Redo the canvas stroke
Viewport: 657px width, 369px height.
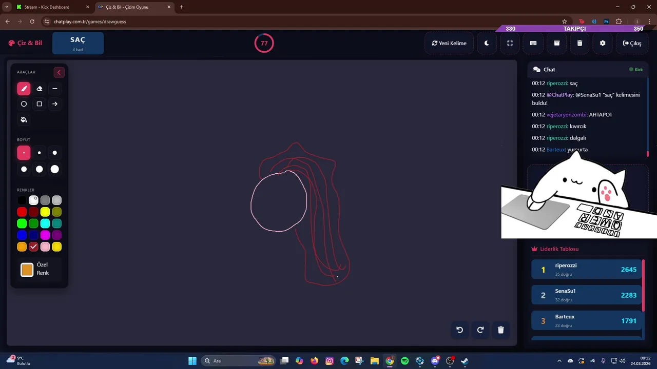click(x=480, y=330)
